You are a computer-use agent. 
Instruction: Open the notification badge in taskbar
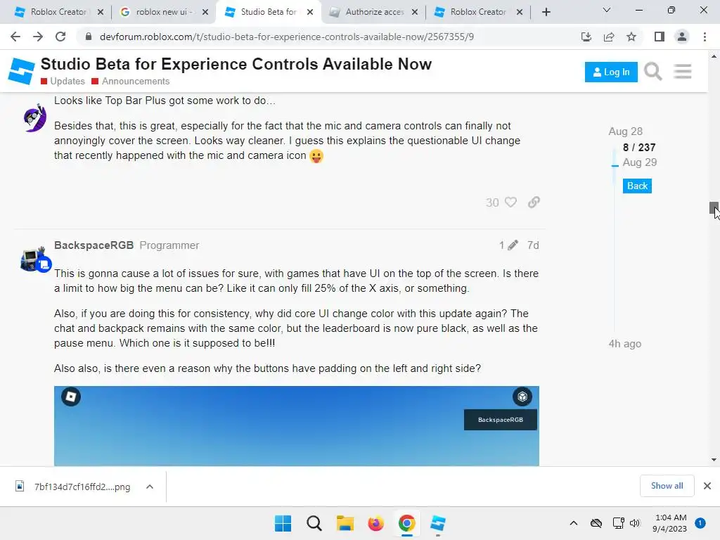point(700,523)
